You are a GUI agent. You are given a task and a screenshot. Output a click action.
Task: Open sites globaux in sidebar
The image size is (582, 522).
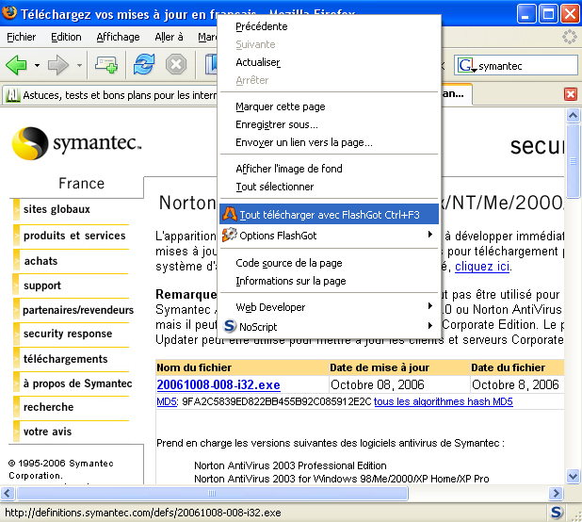click(x=57, y=209)
